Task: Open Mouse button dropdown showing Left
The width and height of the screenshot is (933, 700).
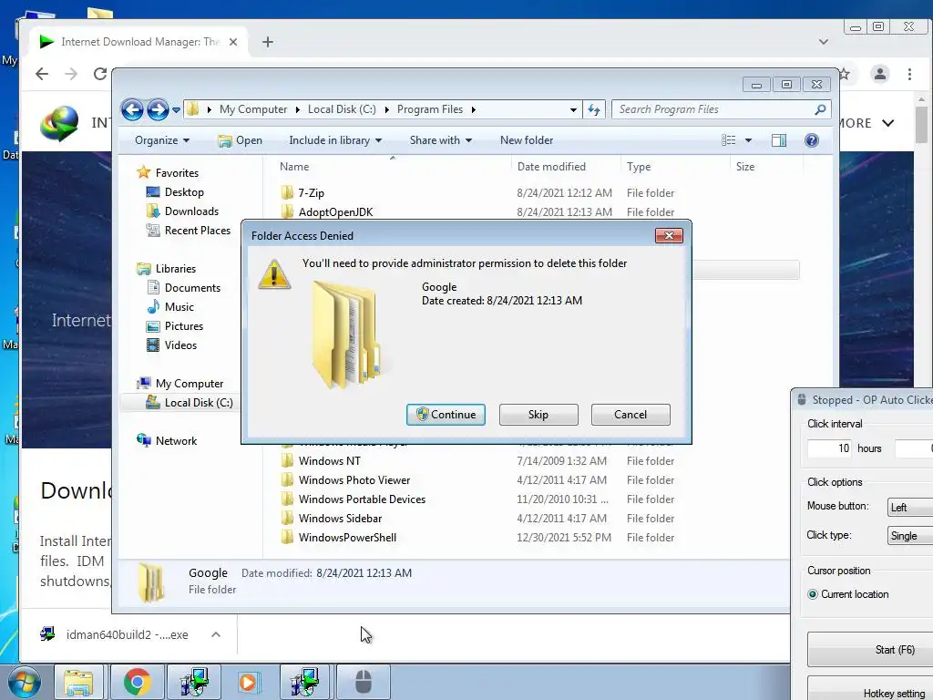Action: coord(910,507)
